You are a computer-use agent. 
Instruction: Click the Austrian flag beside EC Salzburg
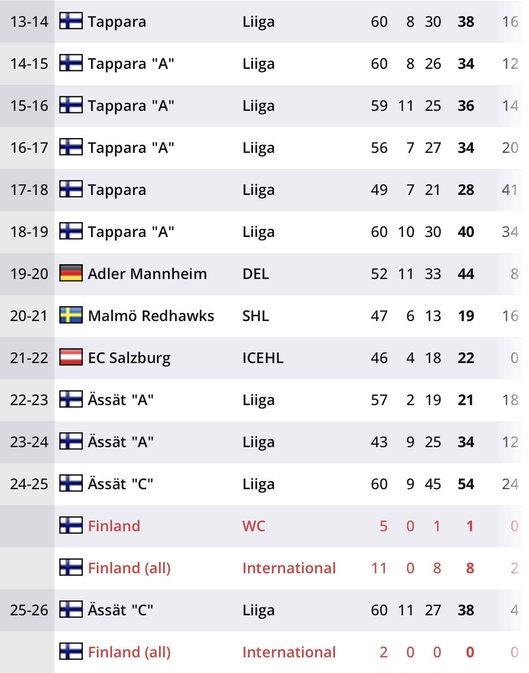point(71,357)
